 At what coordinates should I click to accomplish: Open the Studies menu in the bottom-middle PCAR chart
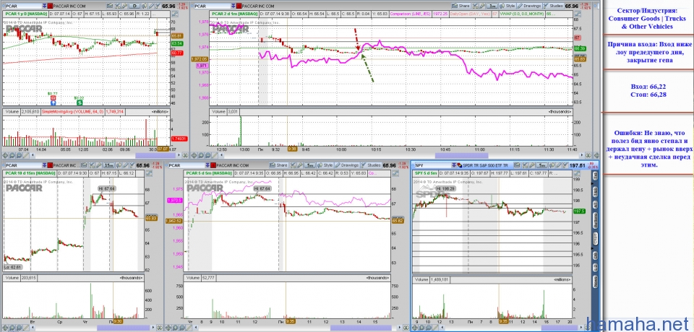(x=371, y=165)
